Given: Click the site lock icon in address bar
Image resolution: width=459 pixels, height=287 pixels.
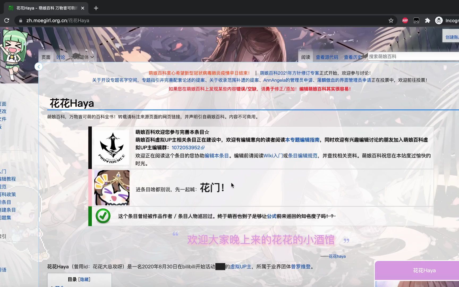Looking at the screenshot, I should coord(20,20).
